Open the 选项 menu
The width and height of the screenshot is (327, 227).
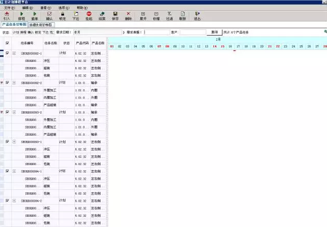[64, 8]
